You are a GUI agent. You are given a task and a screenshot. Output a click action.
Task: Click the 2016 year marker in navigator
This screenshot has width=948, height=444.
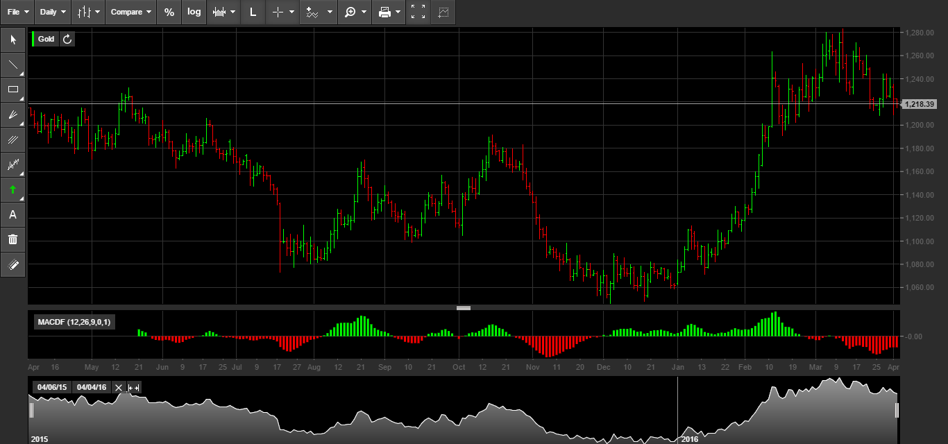(690, 439)
